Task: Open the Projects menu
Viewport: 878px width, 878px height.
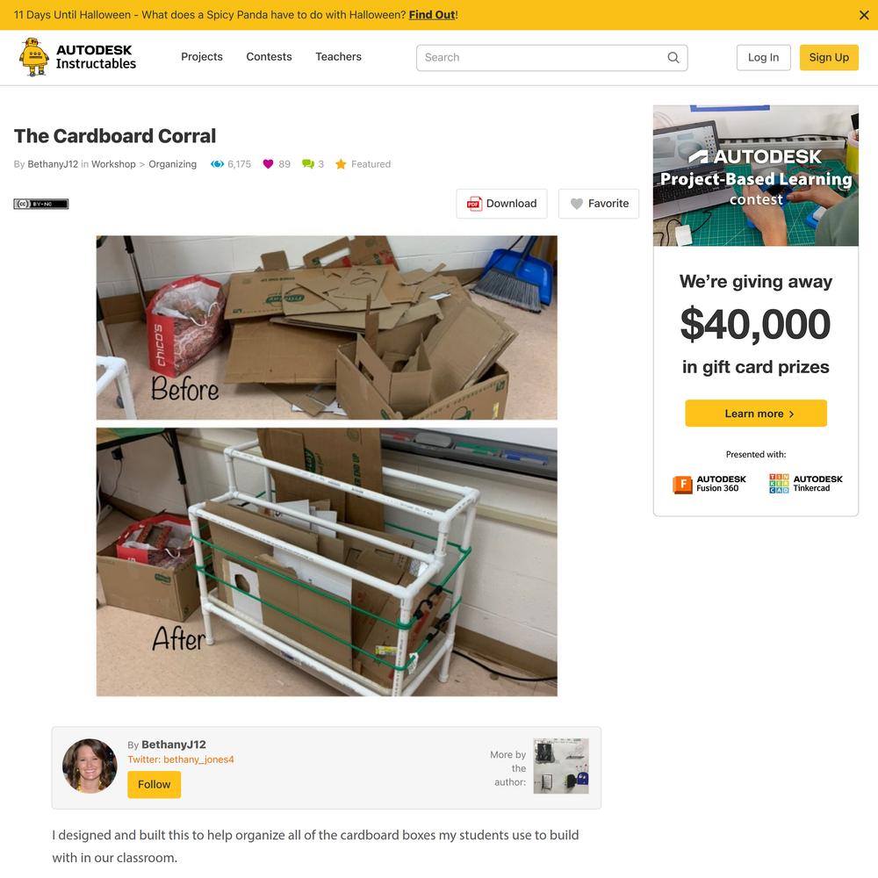Action: click(202, 56)
